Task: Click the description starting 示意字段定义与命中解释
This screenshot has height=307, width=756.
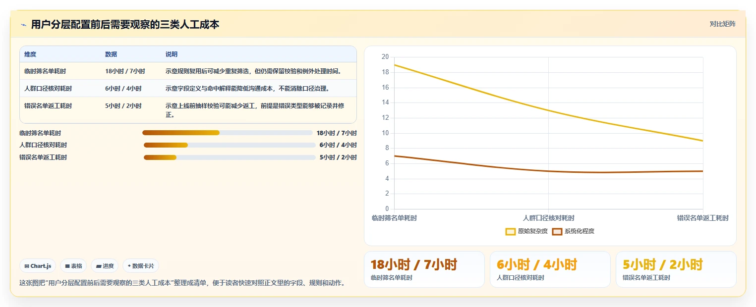Action: (x=247, y=89)
